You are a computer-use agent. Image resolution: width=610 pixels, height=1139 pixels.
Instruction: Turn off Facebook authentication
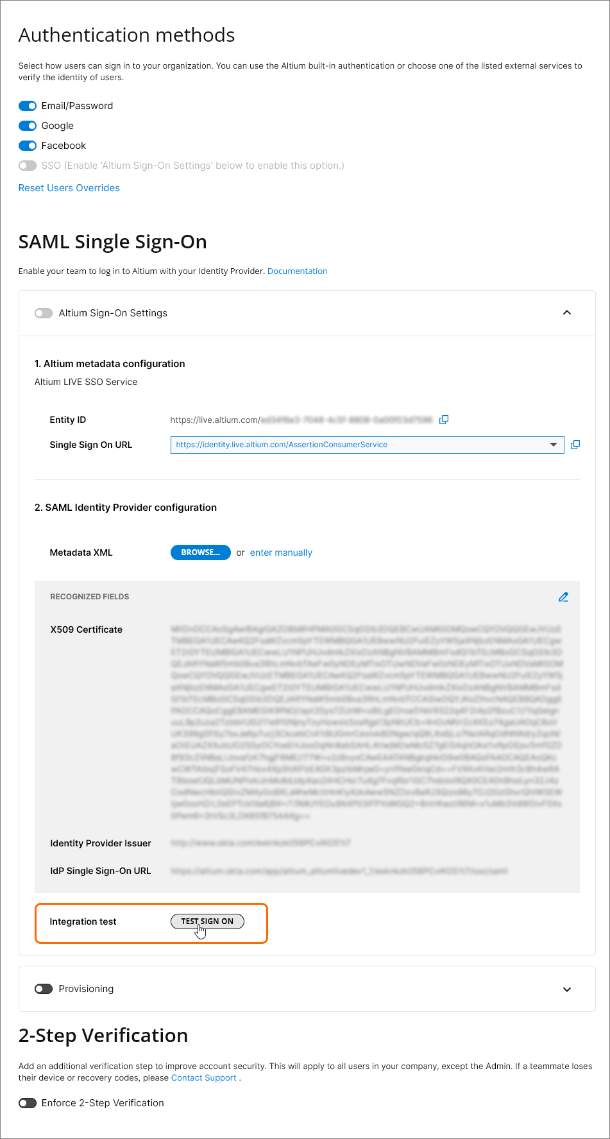pos(28,146)
